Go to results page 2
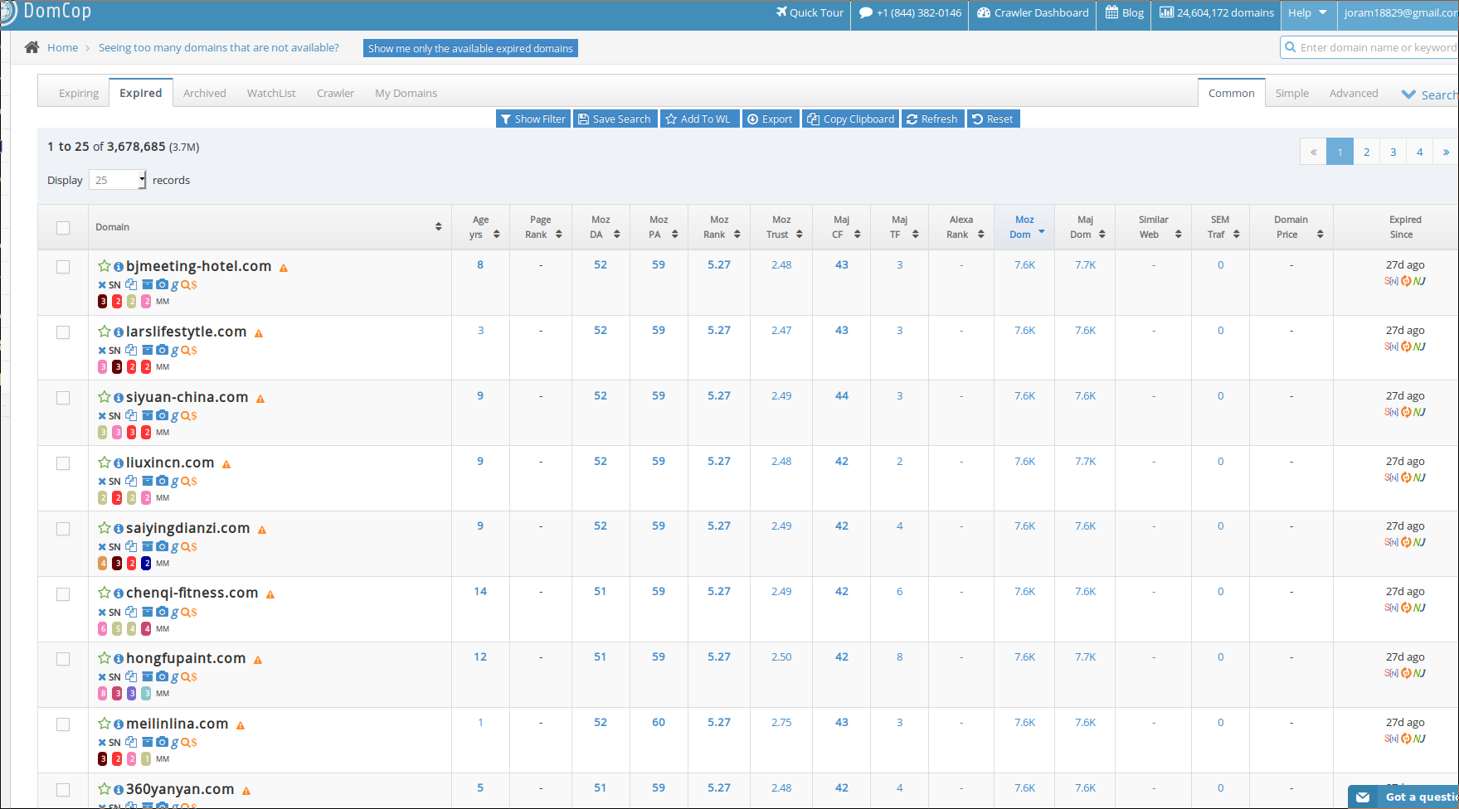The image size is (1459, 809). point(1367,152)
